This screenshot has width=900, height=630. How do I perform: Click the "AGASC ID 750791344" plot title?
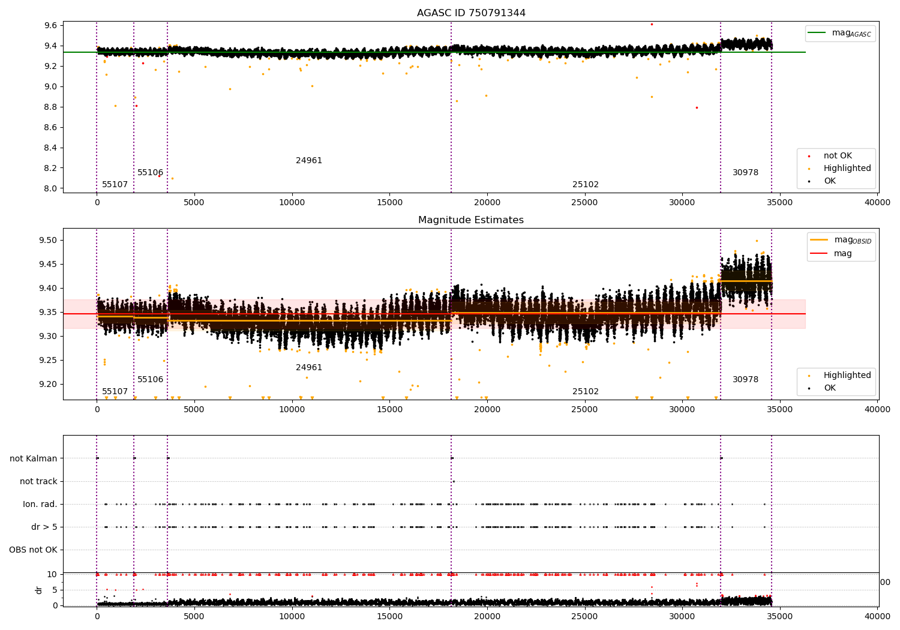click(471, 13)
